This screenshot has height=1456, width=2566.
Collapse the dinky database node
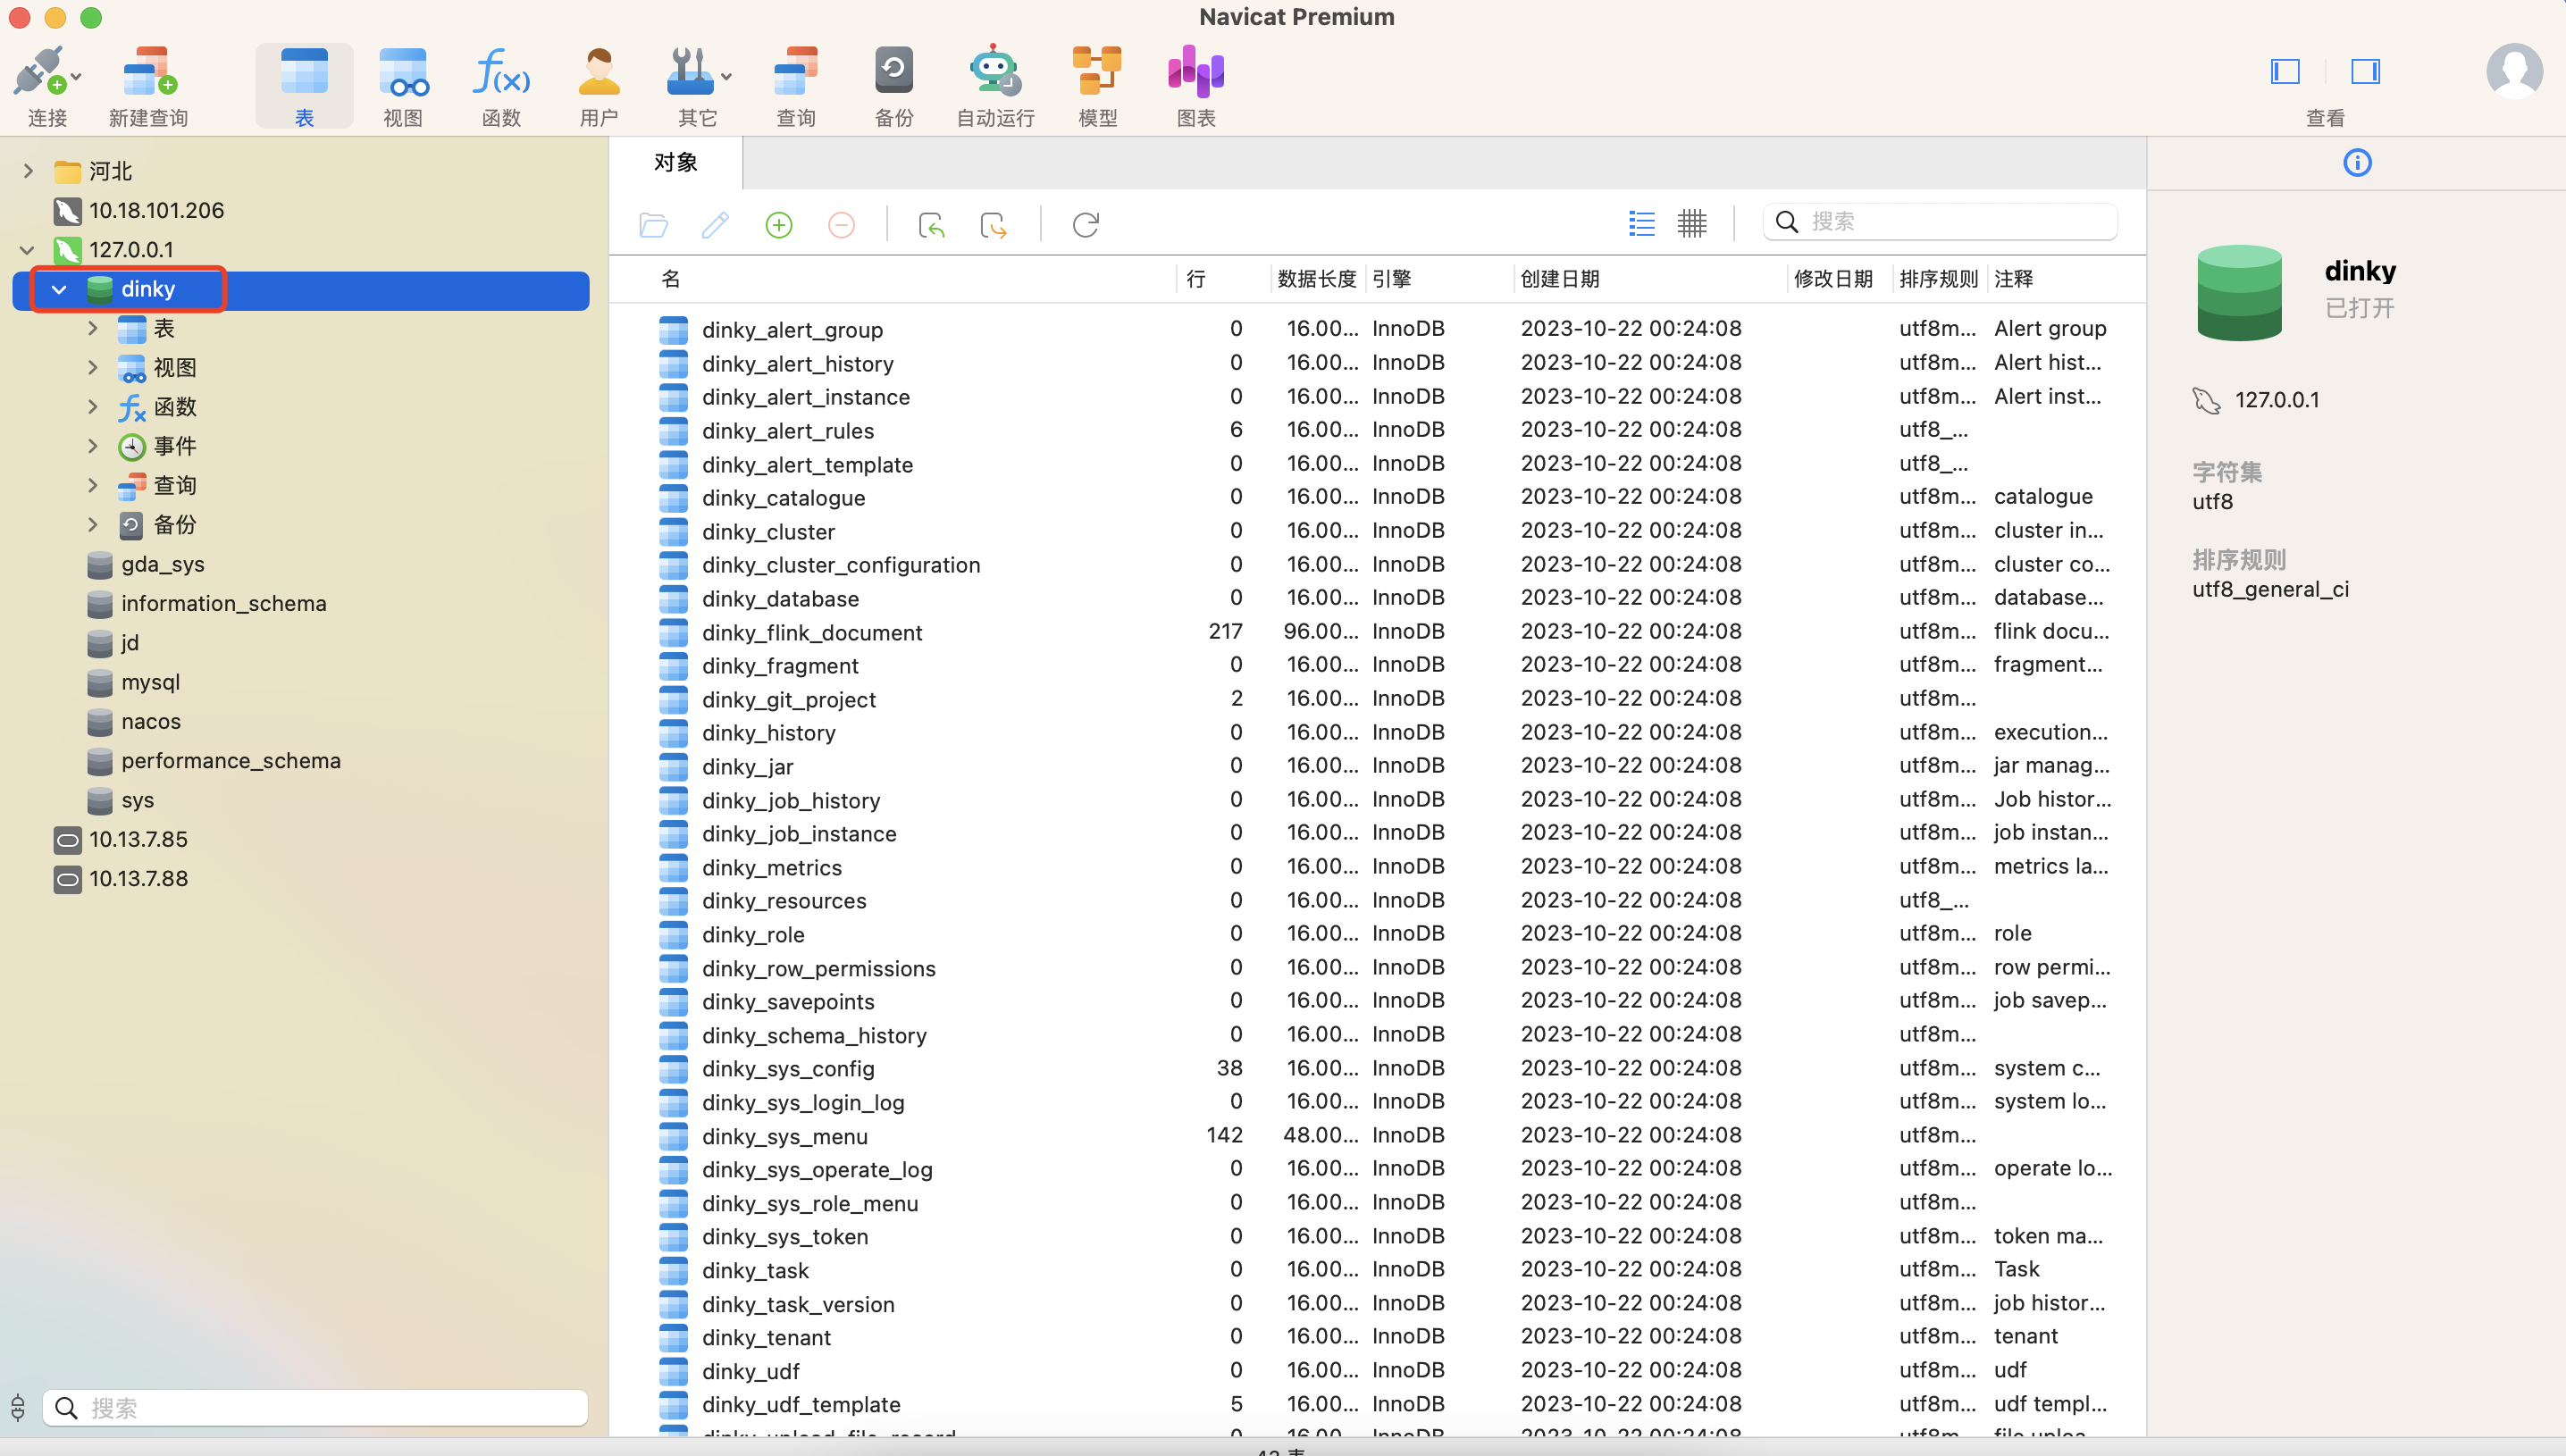click(59, 290)
